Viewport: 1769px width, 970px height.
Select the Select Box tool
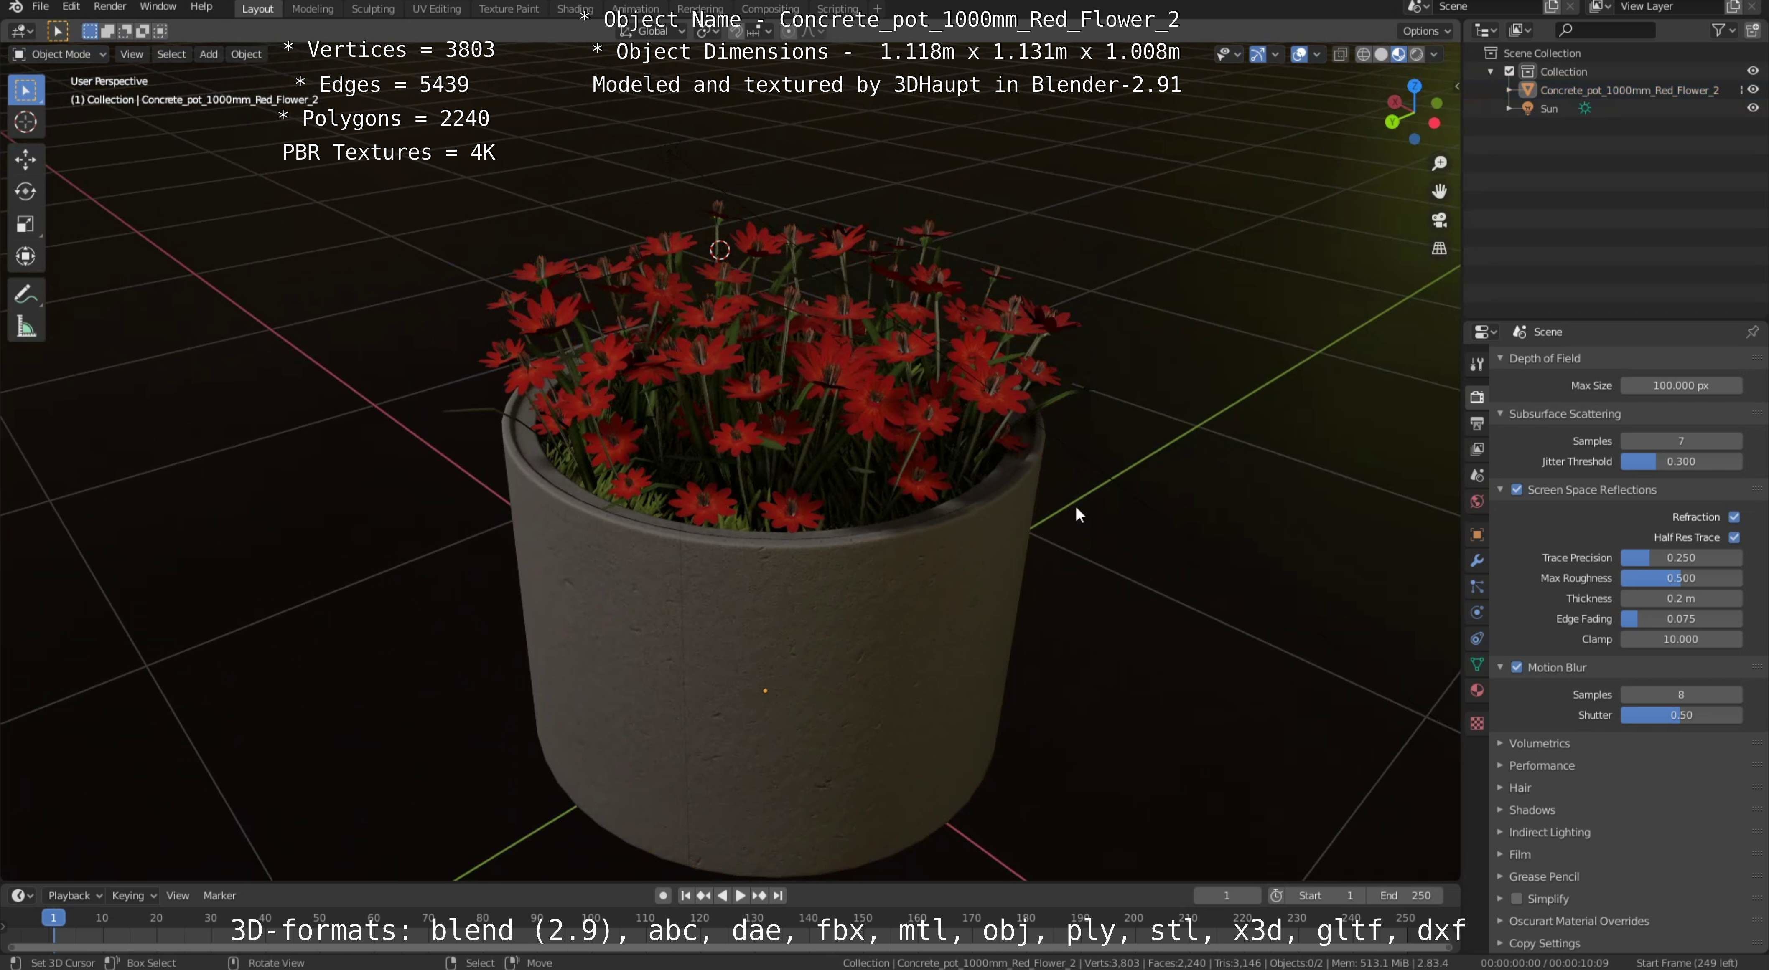tap(26, 91)
